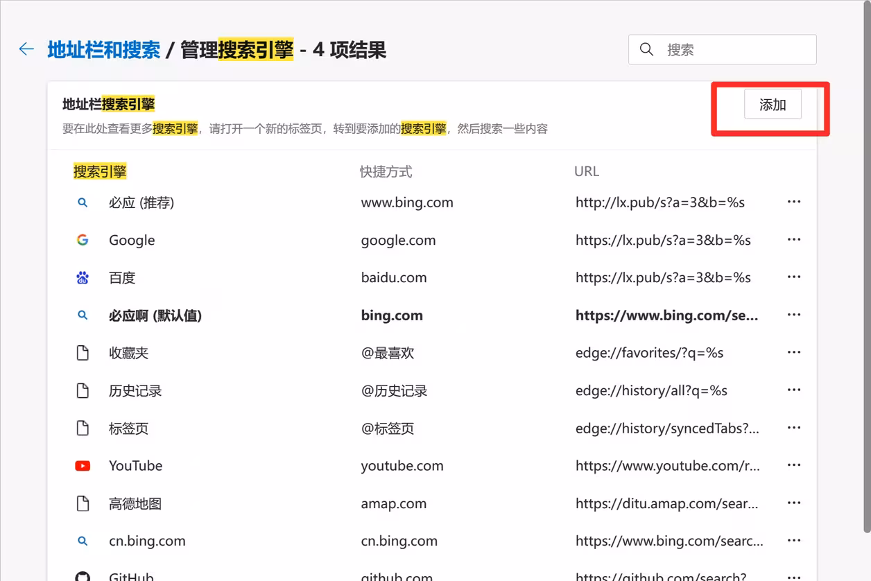Click the 百度 paw icon

click(83, 278)
